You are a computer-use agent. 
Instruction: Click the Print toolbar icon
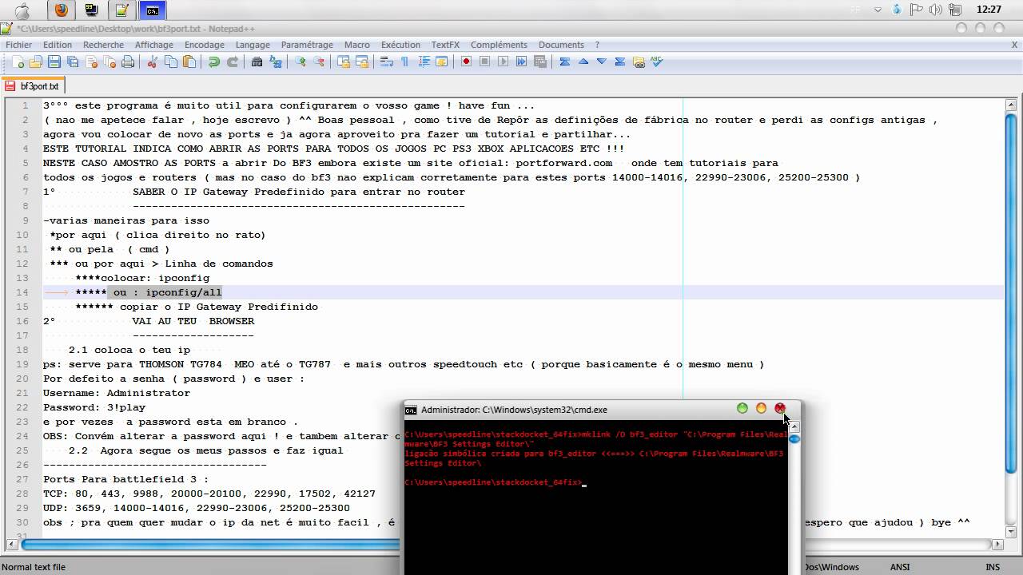coord(128,62)
